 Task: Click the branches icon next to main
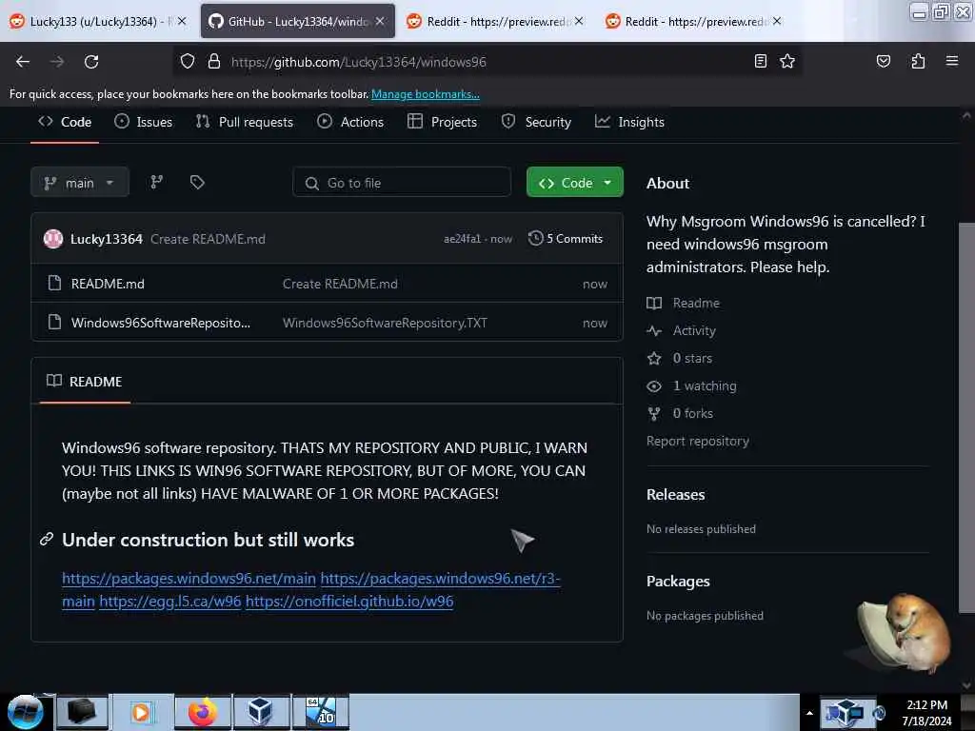tap(157, 182)
